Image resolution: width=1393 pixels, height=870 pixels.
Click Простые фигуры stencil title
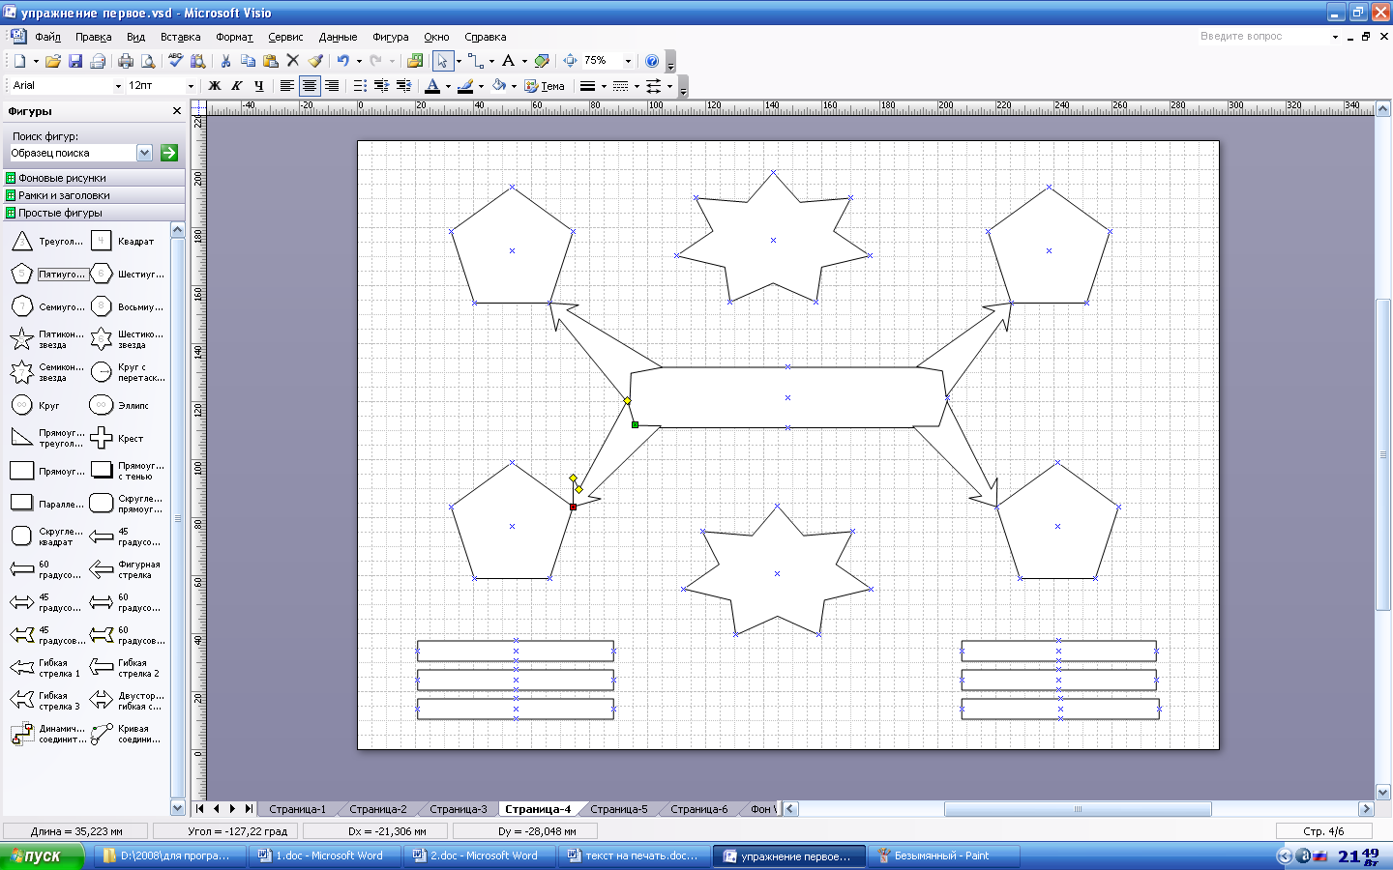(x=93, y=213)
